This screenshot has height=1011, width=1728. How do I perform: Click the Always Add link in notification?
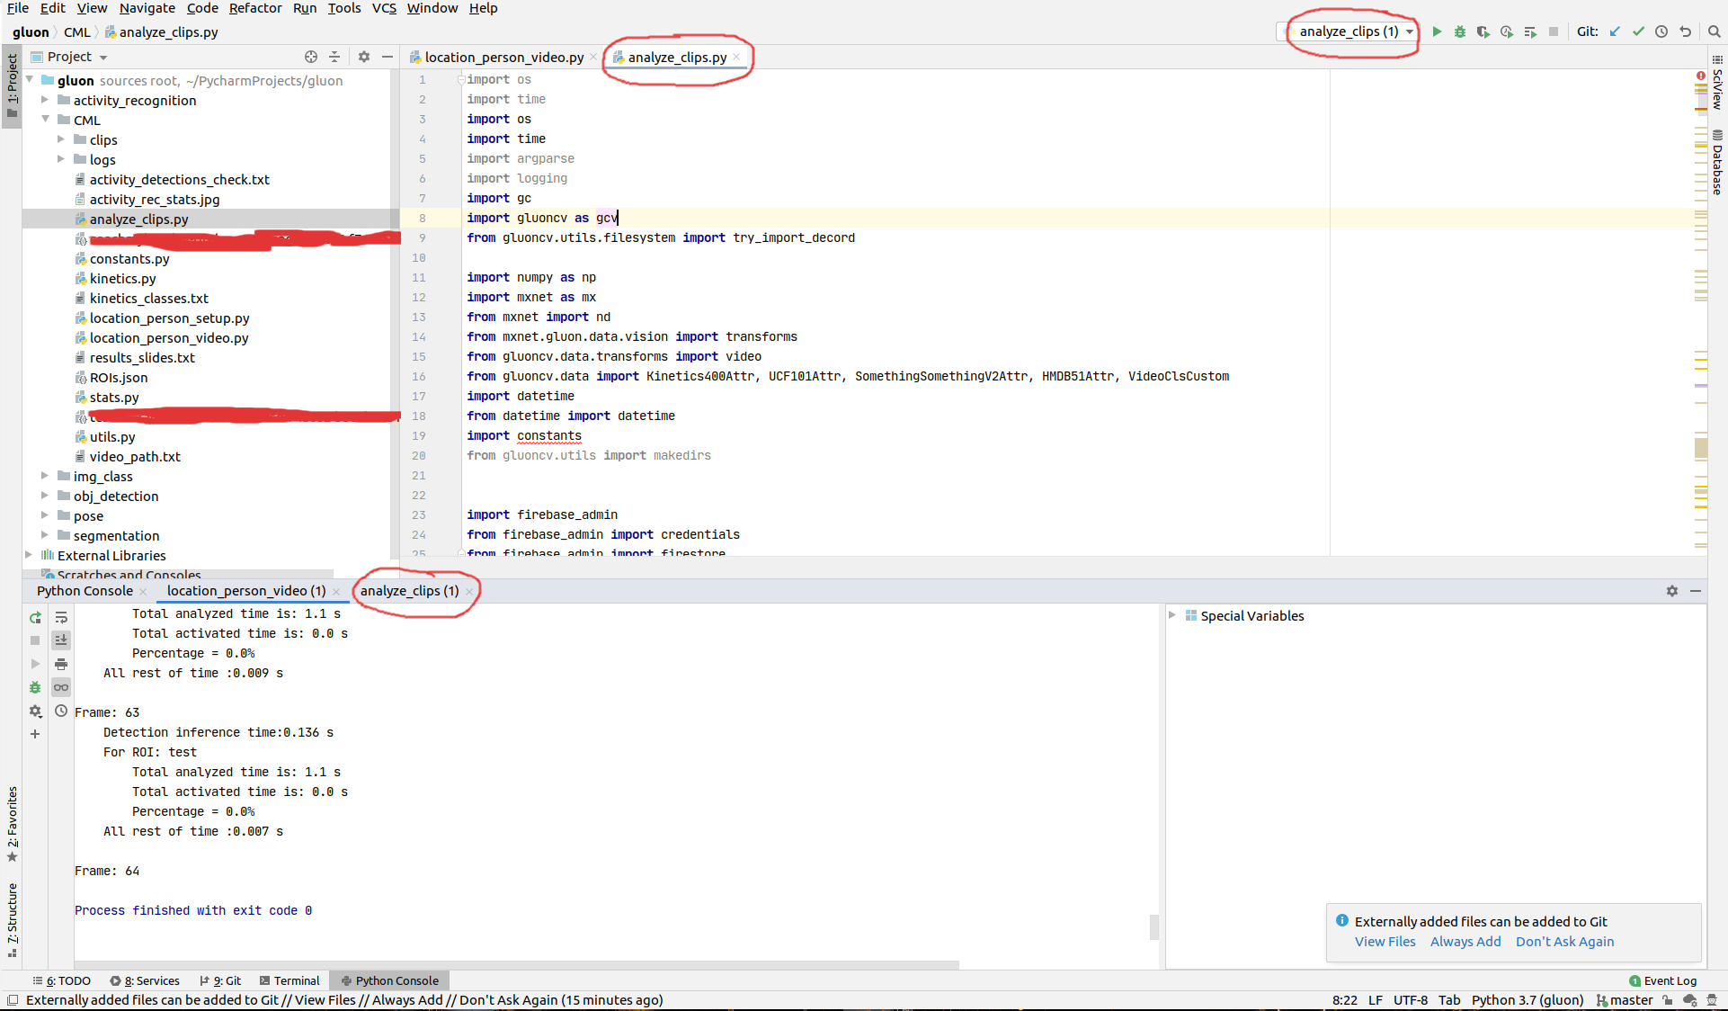point(1465,942)
